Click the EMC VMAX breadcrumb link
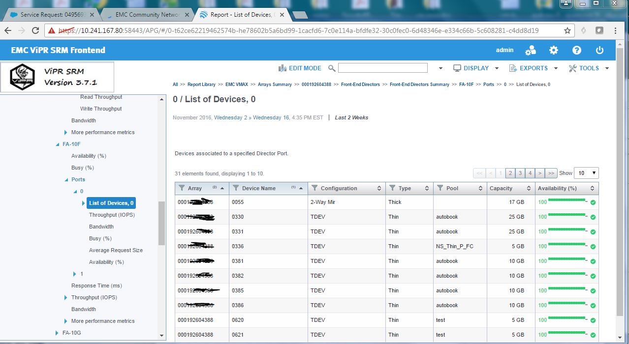This screenshot has width=629, height=344. coord(237,85)
